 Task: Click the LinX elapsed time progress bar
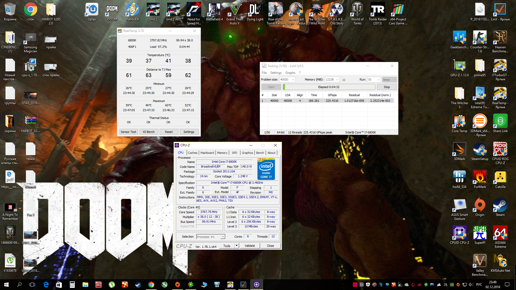[328, 87]
